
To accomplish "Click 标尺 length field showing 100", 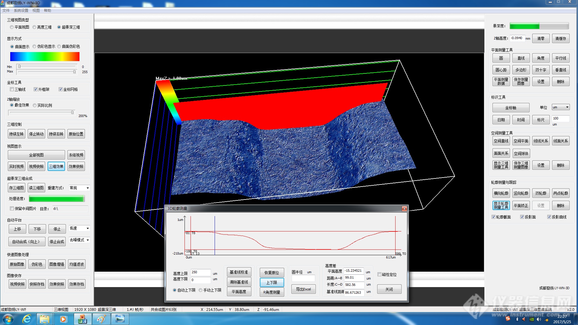I will (561, 119).
